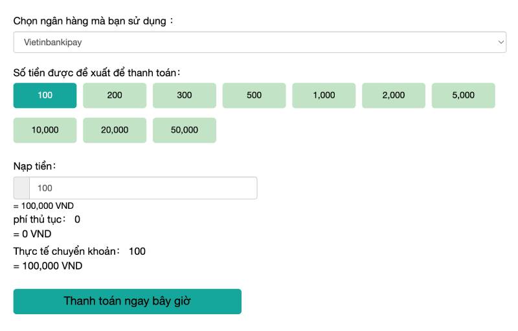Pick the 50,000 suggested amount

point(185,130)
